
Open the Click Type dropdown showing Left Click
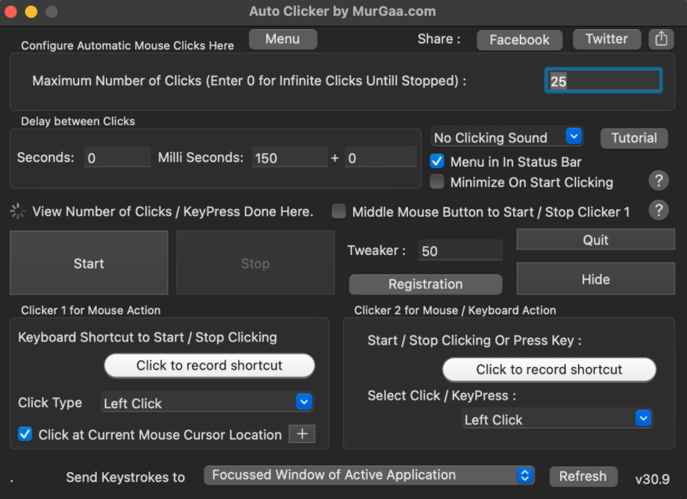point(303,402)
